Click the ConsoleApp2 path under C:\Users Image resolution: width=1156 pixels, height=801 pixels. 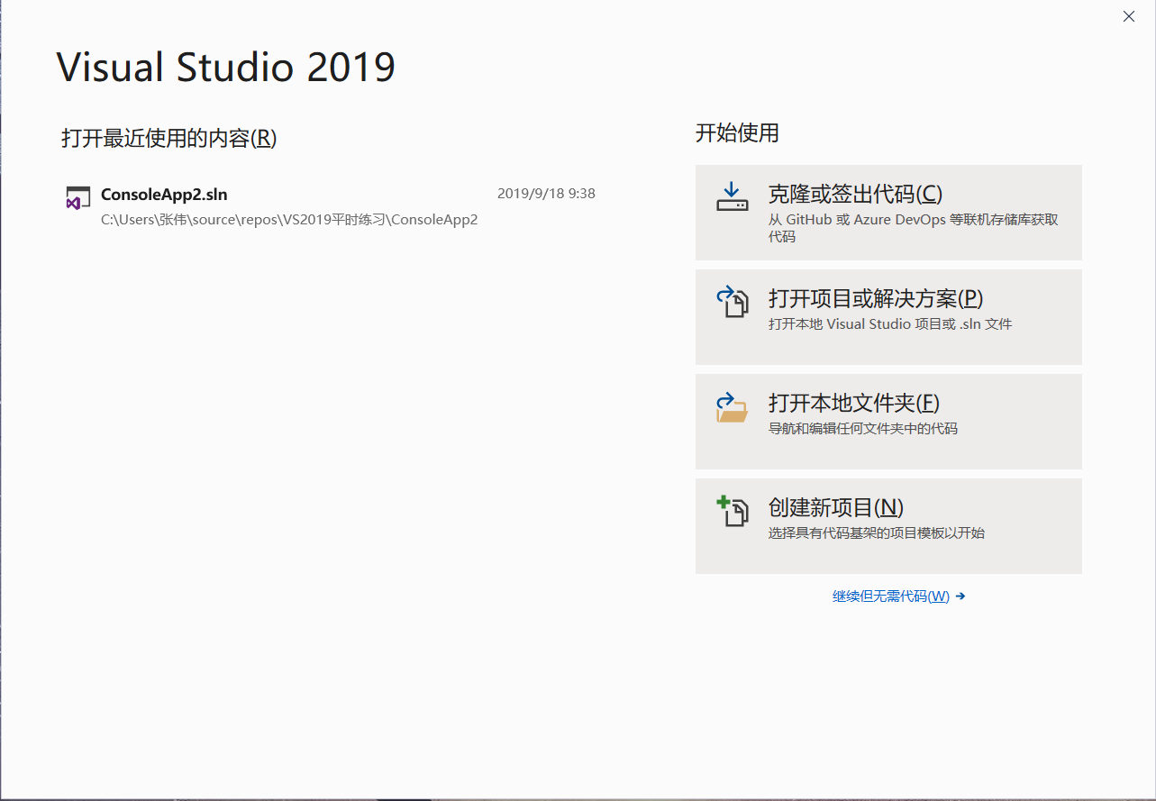[289, 220]
